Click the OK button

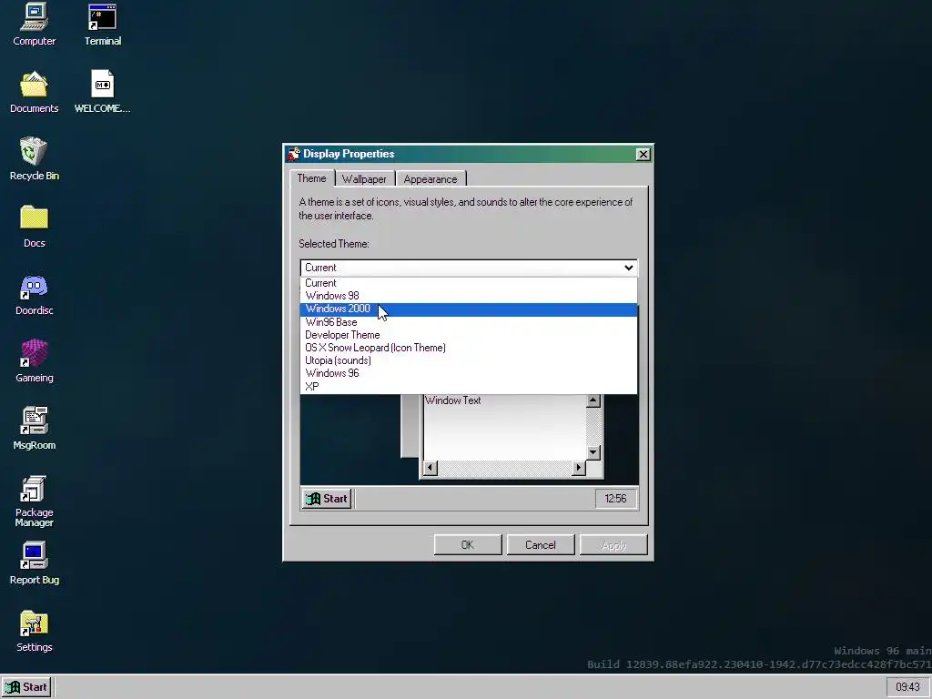click(x=468, y=545)
